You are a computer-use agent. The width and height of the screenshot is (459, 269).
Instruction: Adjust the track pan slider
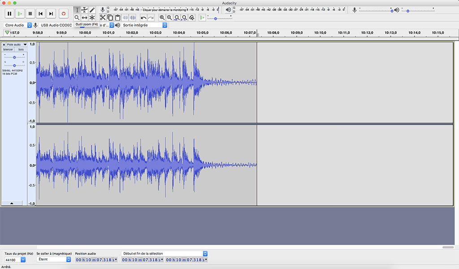coord(14,65)
